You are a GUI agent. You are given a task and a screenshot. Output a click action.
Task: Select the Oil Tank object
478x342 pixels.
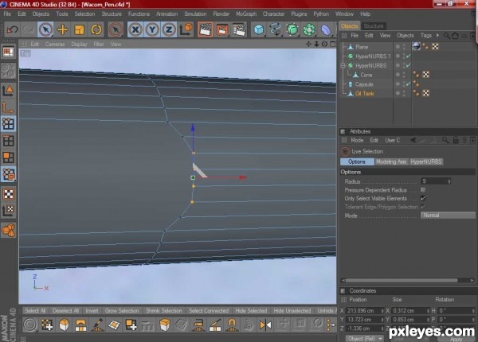(x=365, y=93)
